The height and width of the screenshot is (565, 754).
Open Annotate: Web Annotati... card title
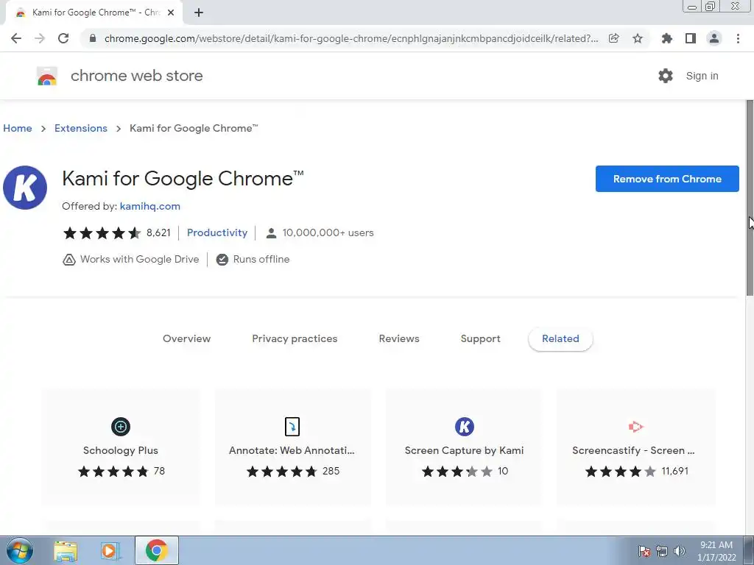tap(292, 451)
